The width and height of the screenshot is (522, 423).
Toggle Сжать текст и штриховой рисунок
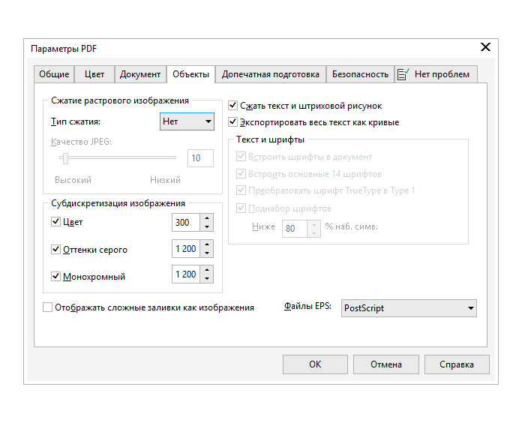point(233,106)
